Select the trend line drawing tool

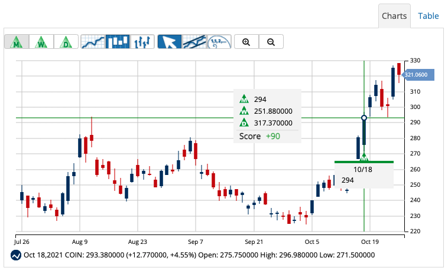tap(194, 42)
